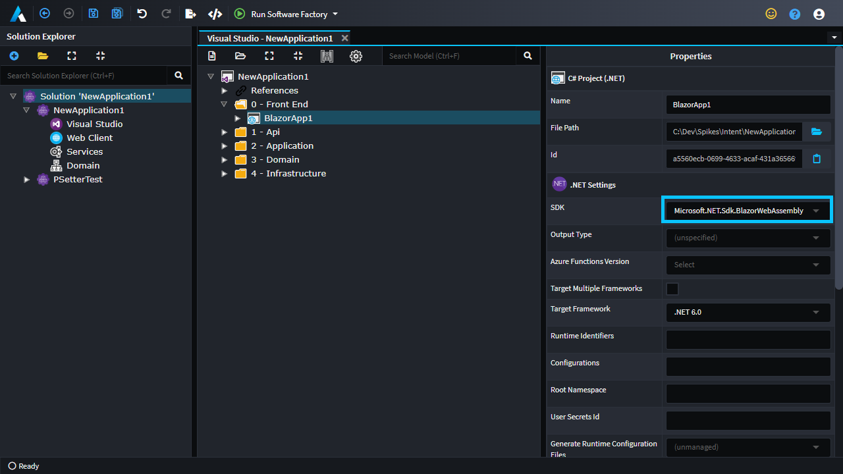Viewport: 843px width, 474px height.
Task: Open the help question mark icon
Action: click(795, 14)
